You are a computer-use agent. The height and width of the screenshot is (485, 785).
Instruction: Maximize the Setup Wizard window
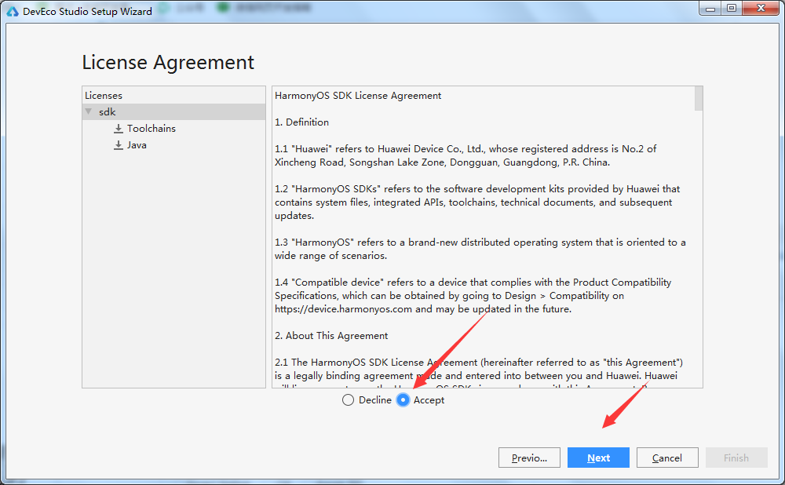point(732,9)
